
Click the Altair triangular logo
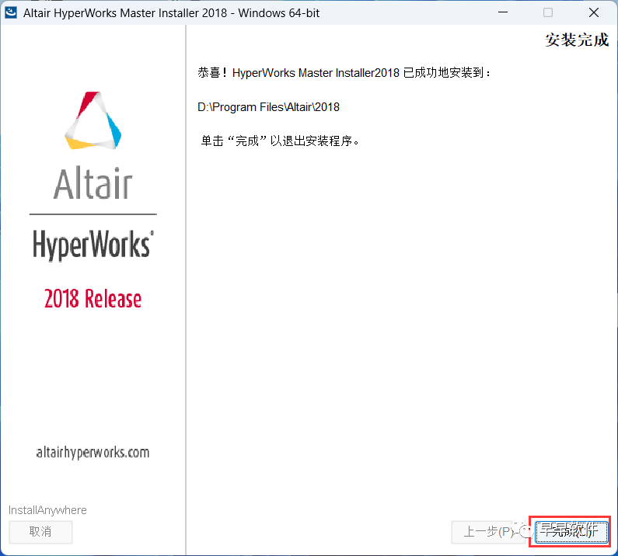tap(93, 120)
